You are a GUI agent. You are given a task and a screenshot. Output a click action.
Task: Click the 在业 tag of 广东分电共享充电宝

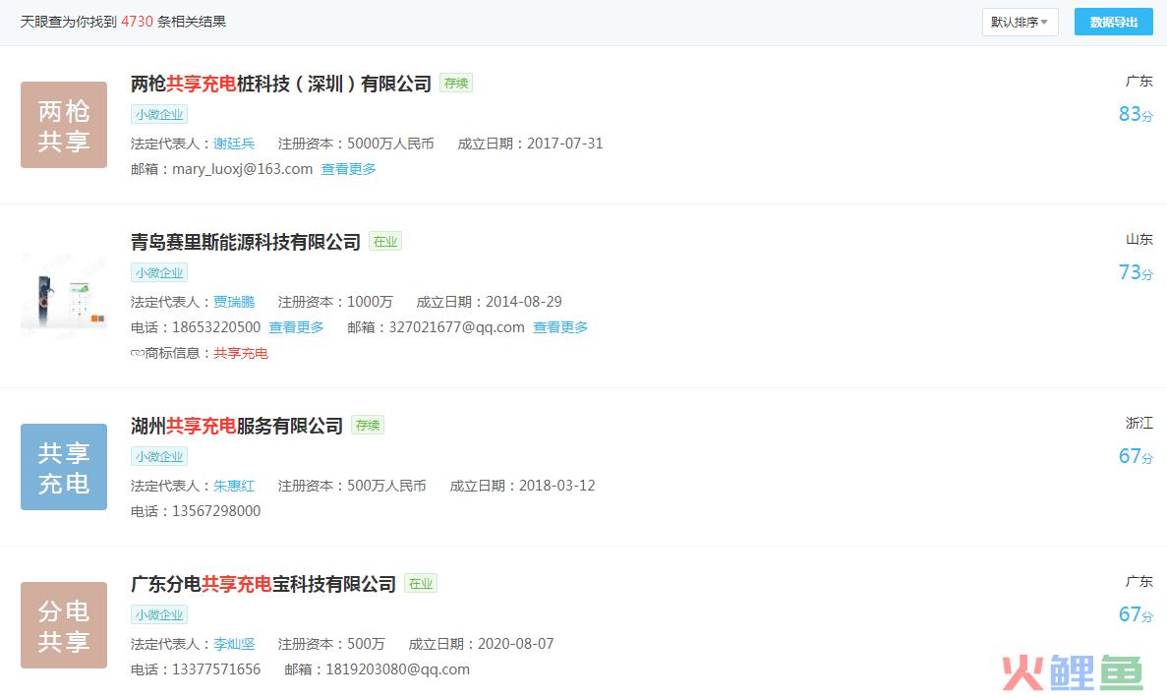click(421, 584)
